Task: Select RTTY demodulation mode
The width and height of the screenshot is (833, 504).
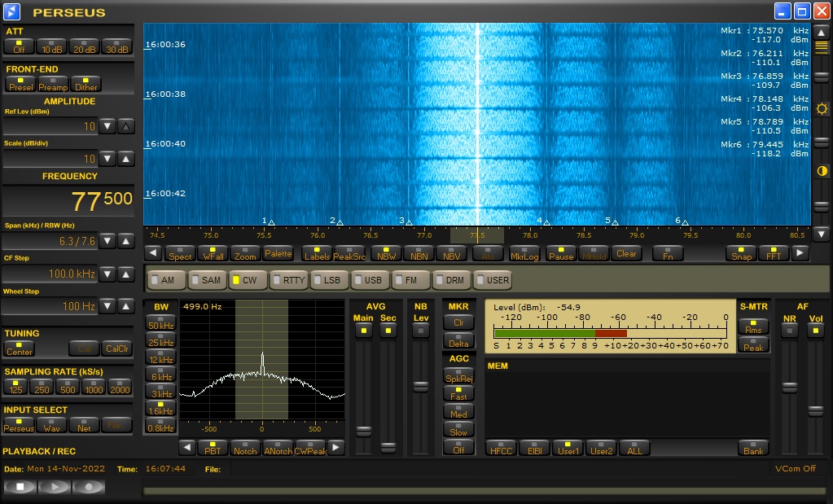Action: [289, 280]
